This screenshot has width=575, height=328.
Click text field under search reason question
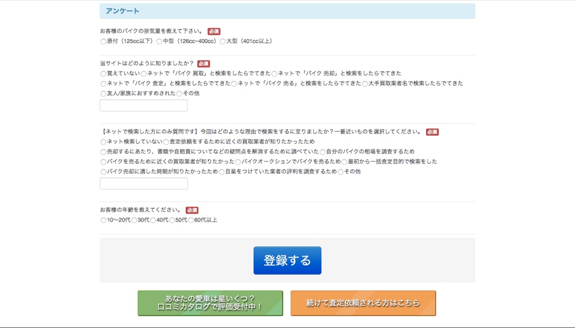pos(144,184)
